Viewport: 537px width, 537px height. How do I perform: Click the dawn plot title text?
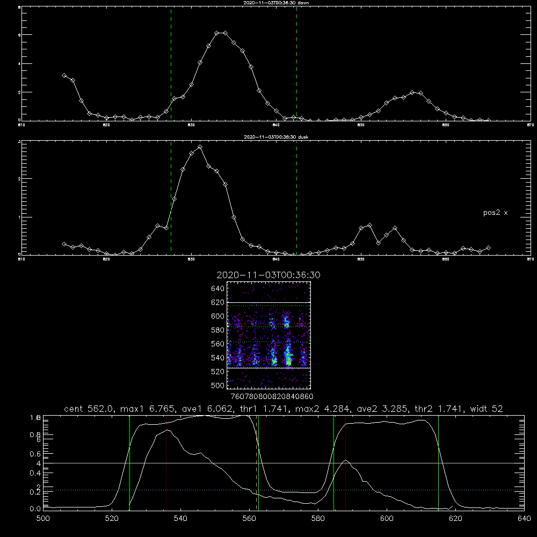(x=276, y=3)
